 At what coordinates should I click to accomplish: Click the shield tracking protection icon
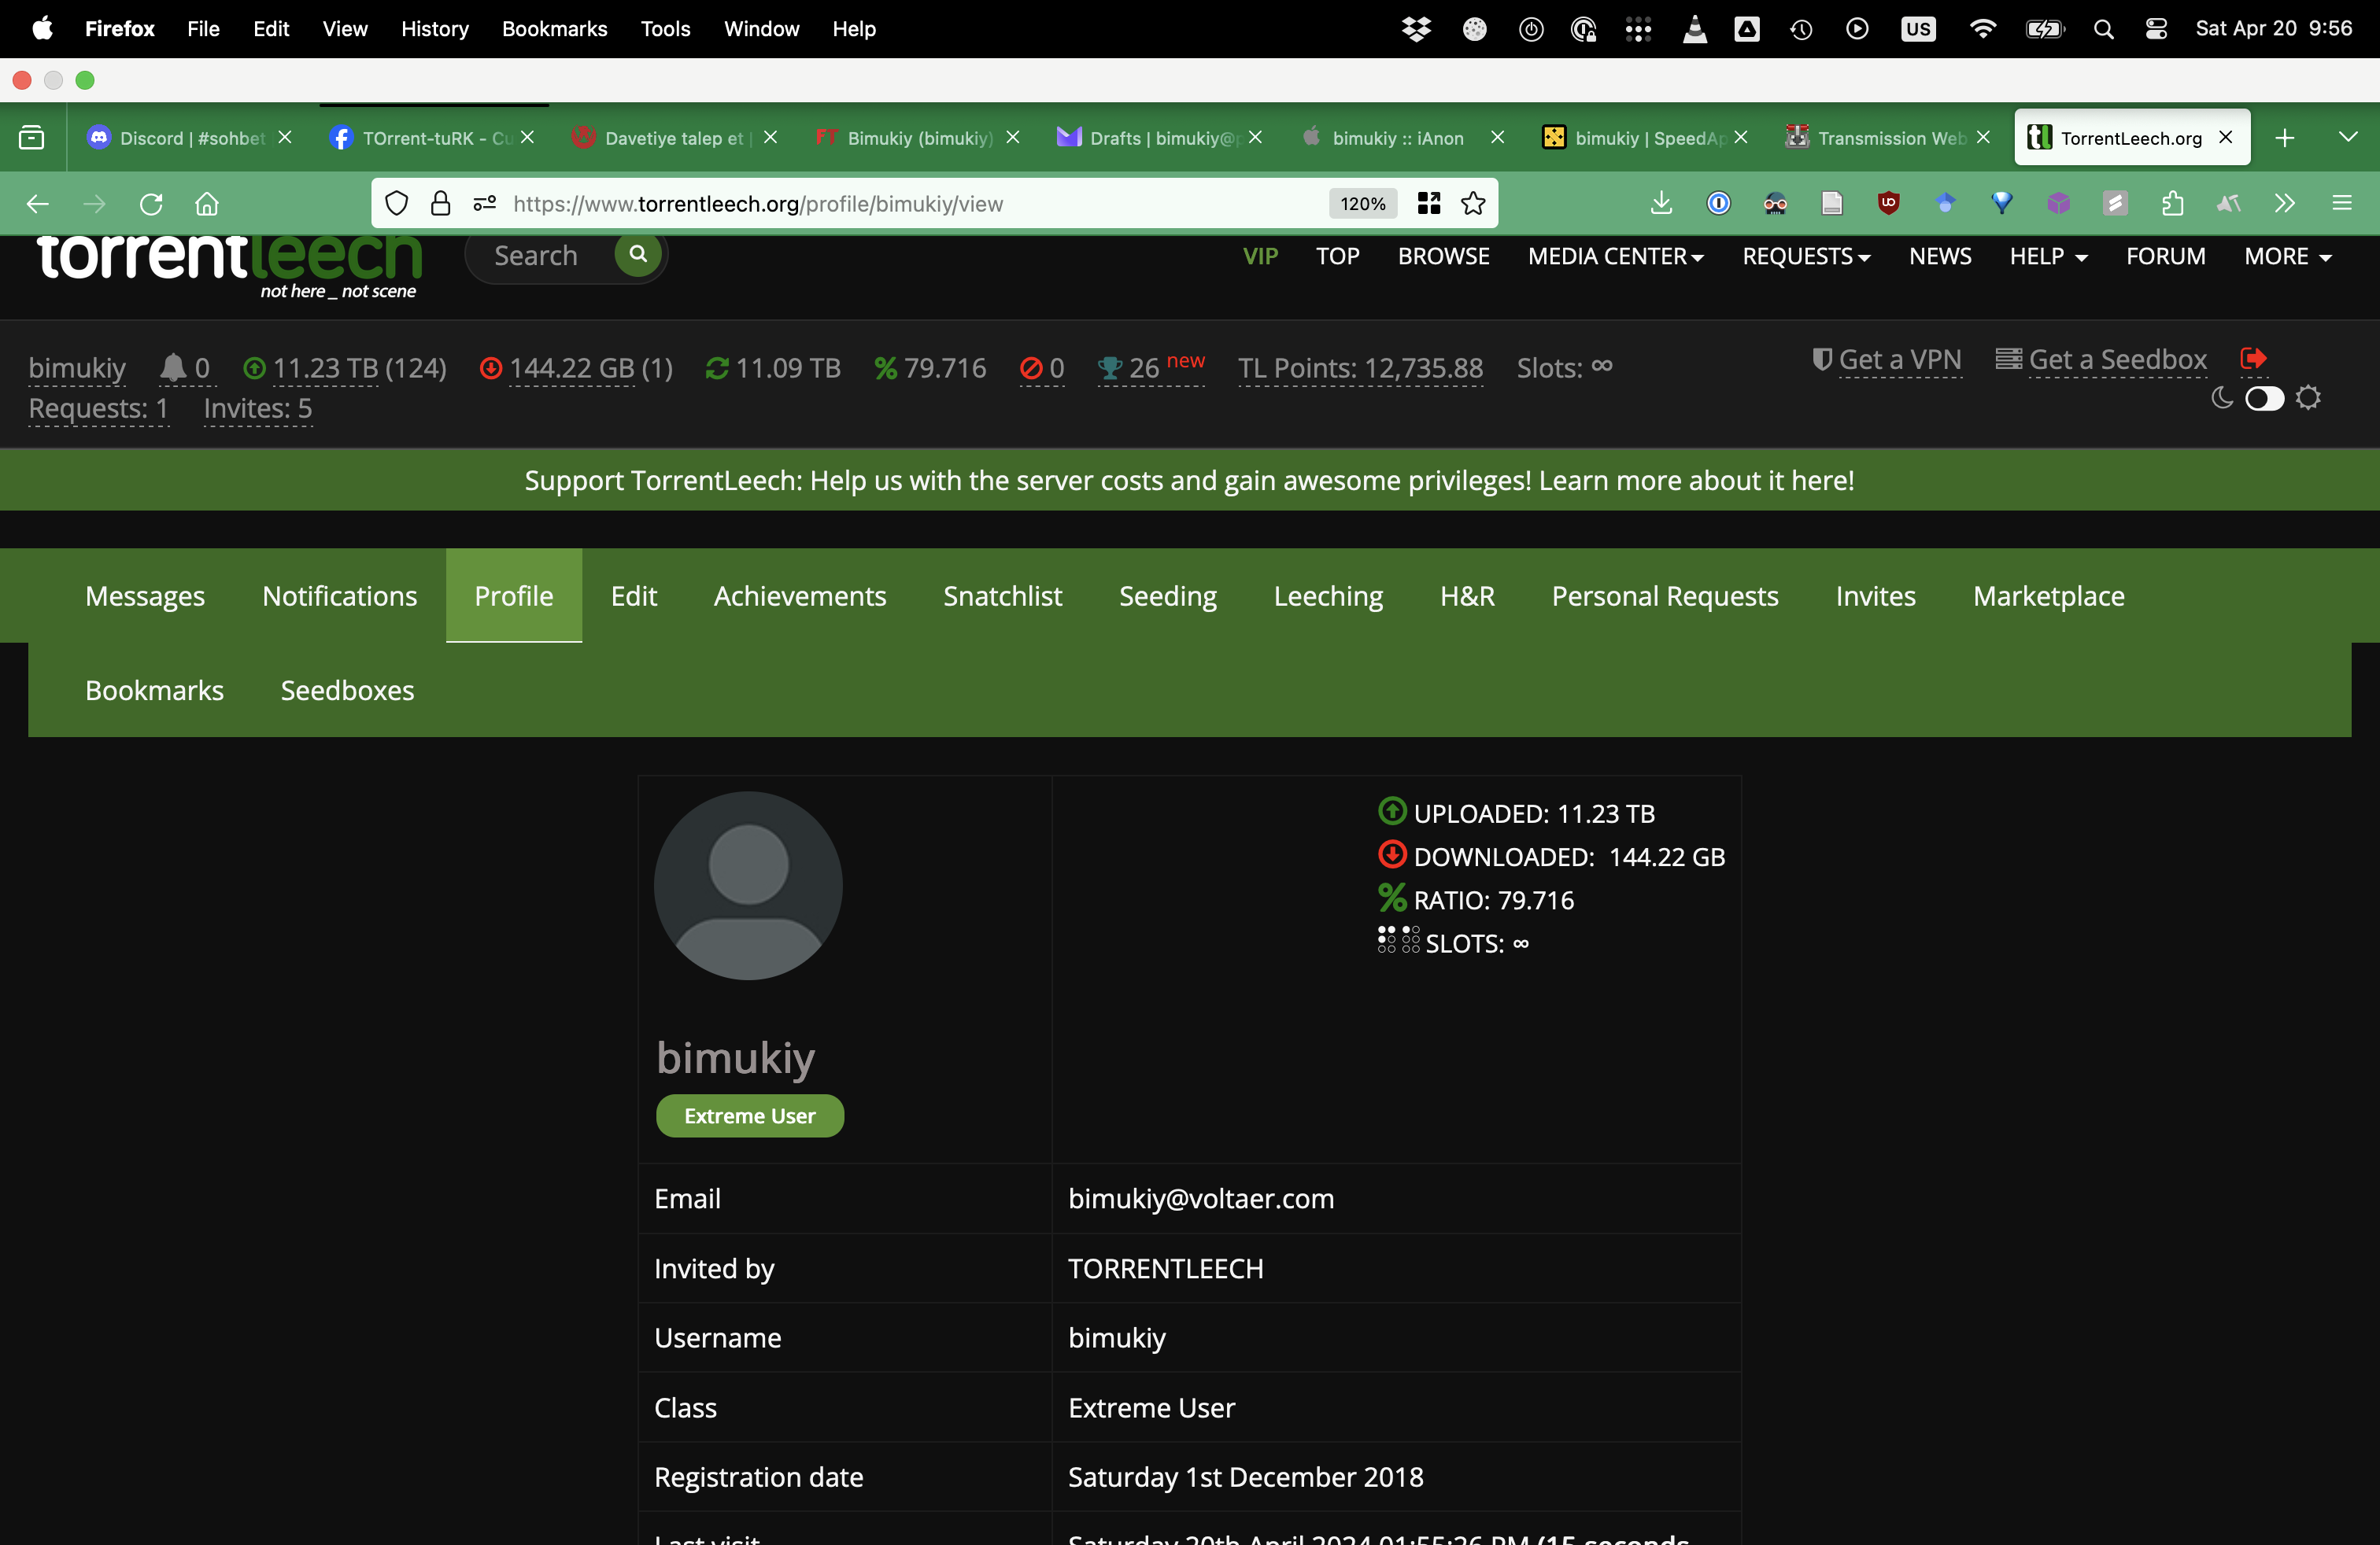[397, 204]
